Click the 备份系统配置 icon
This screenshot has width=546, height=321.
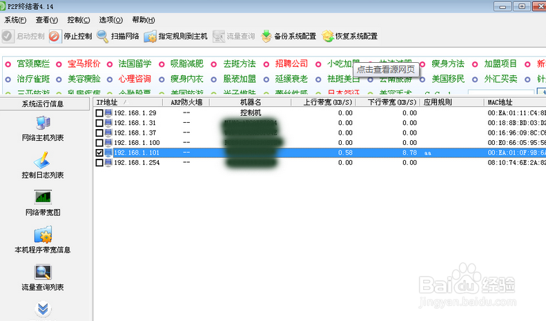coord(266,36)
